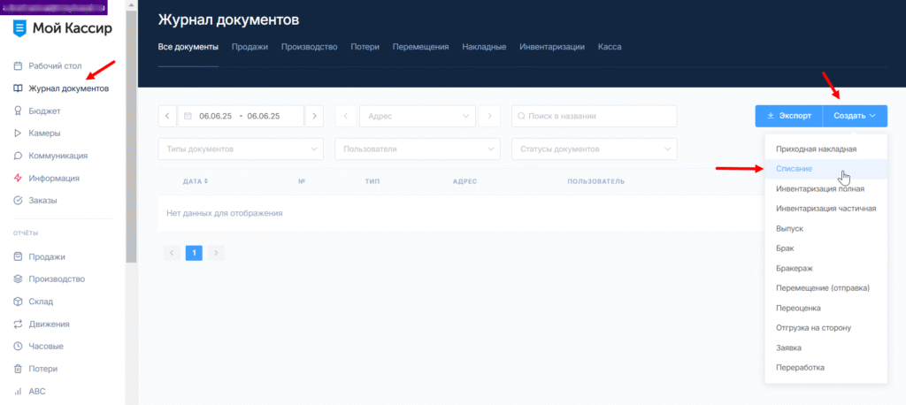Click the Информация lightning icon
This screenshot has height=405, width=906.
(x=18, y=178)
